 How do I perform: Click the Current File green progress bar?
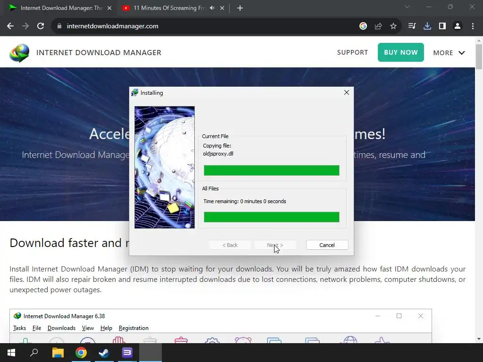coord(271,170)
